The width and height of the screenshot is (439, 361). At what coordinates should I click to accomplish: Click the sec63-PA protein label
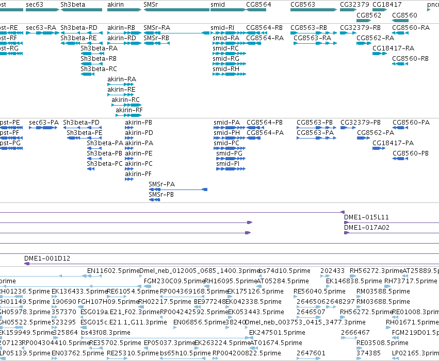[44, 123]
